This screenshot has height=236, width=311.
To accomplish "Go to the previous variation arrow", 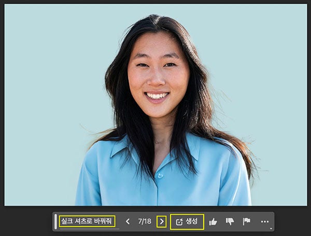I will (x=128, y=221).
